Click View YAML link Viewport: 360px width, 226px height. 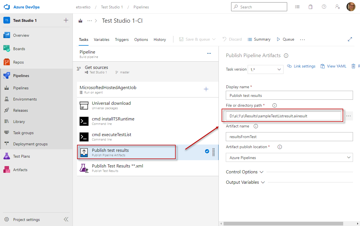pyautogui.click(x=333, y=66)
